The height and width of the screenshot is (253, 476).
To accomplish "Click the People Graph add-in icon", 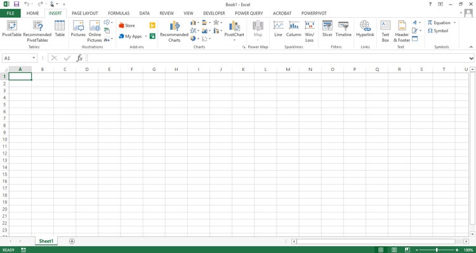I will click(152, 36).
